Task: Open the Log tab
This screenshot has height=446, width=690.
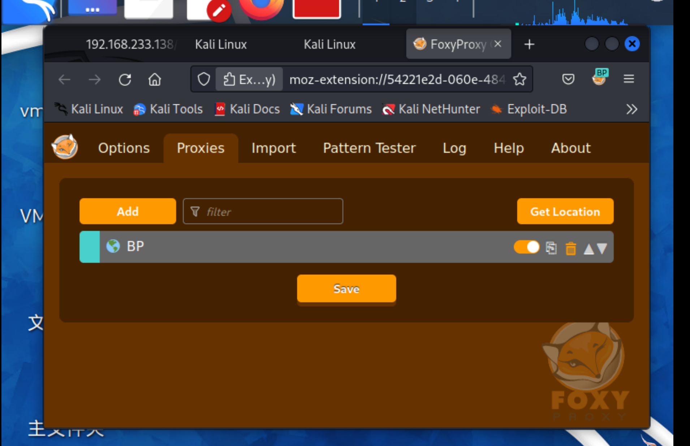Action: pyautogui.click(x=454, y=148)
